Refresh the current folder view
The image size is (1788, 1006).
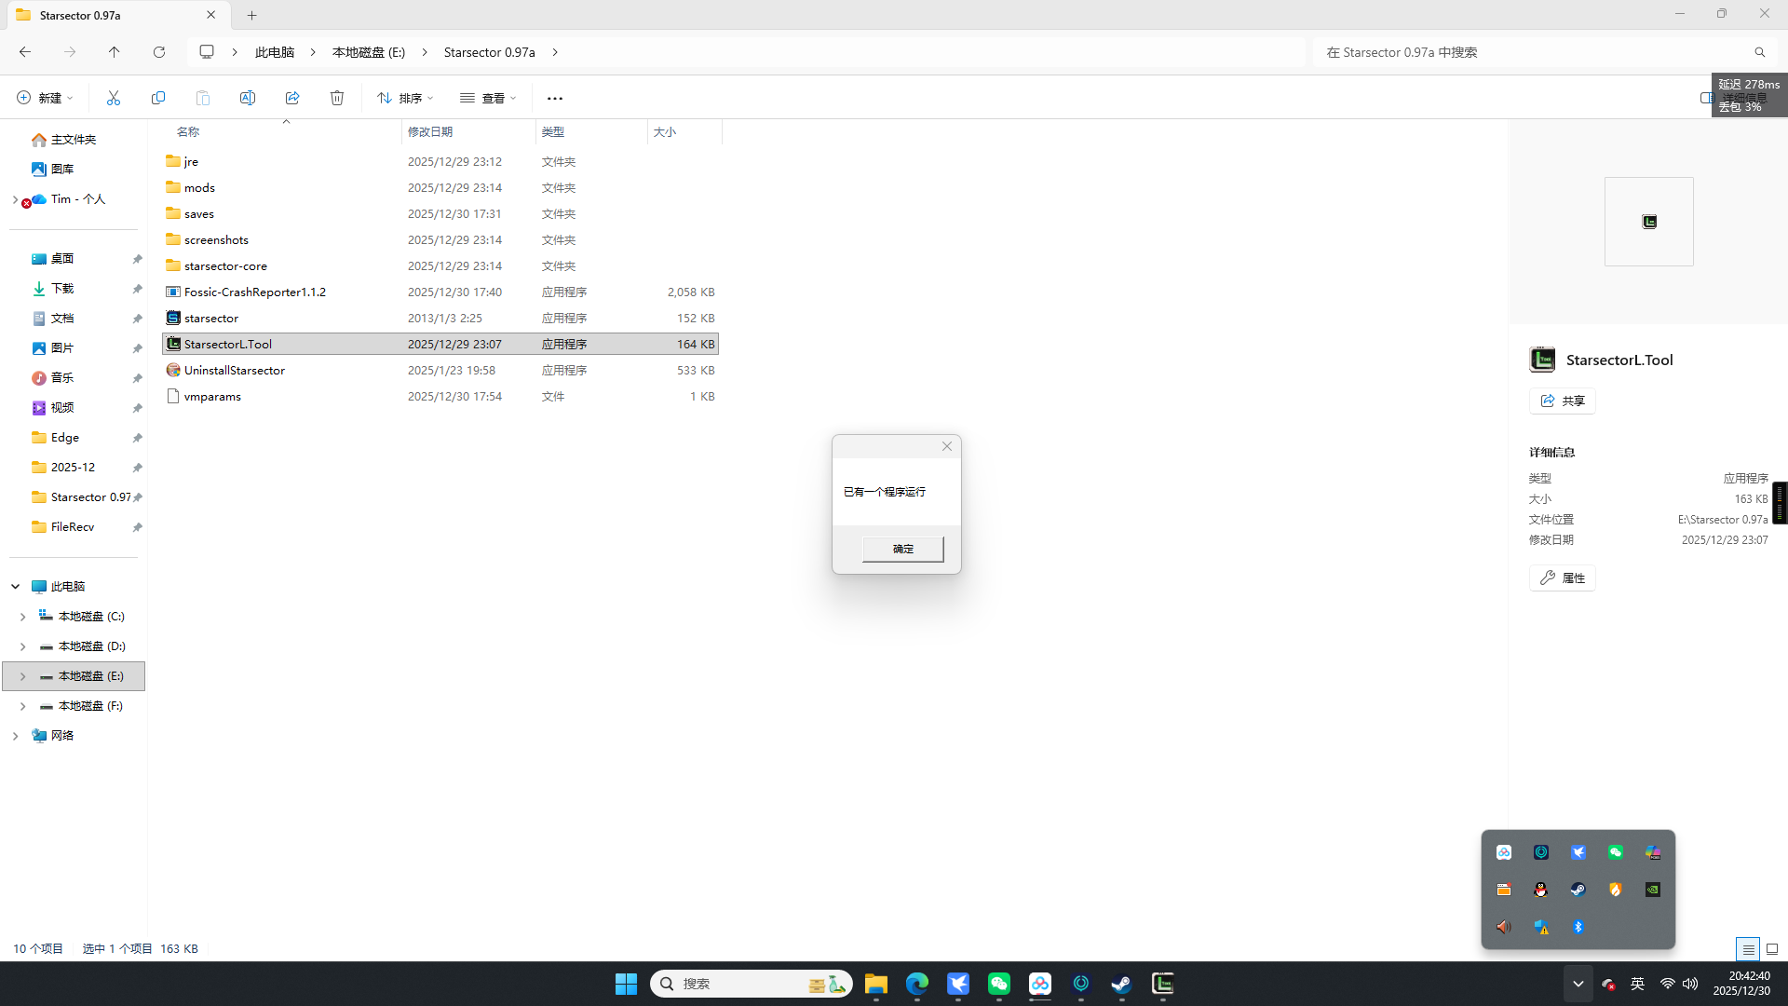(159, 52)
